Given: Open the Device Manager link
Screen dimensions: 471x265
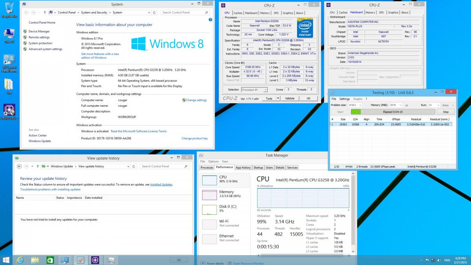Looking at the screenshot, I should [x=39, y=31].
